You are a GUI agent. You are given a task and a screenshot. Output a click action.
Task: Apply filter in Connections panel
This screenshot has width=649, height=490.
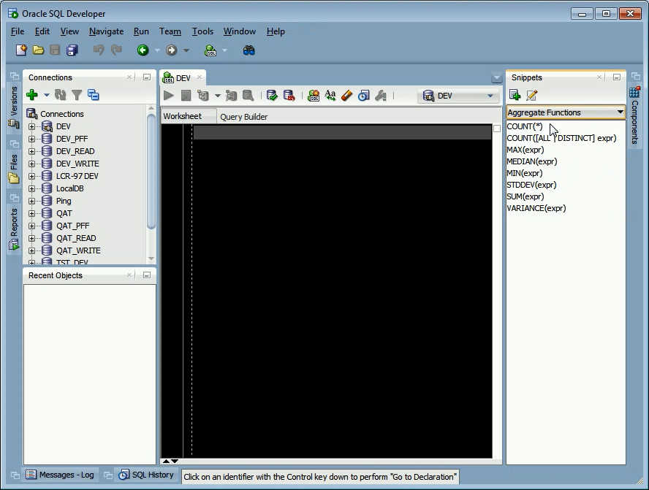[x=77, y=95]
